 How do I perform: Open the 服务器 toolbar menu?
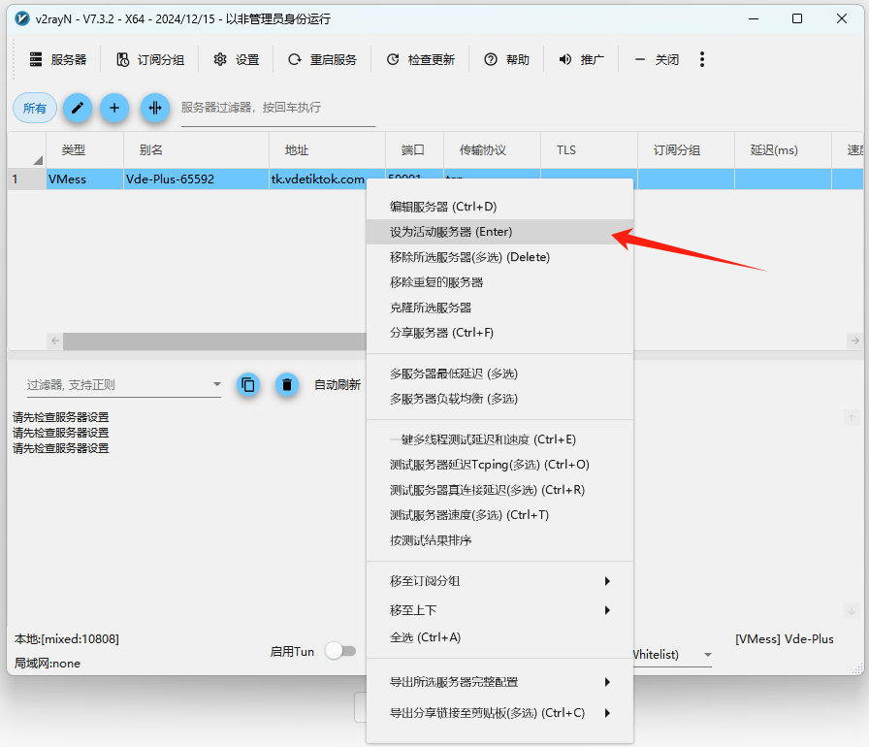(x=58, y=59)
